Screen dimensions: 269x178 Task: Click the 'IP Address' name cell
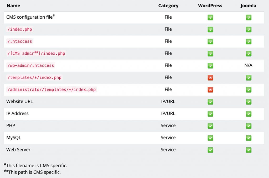tap(17, 113)
